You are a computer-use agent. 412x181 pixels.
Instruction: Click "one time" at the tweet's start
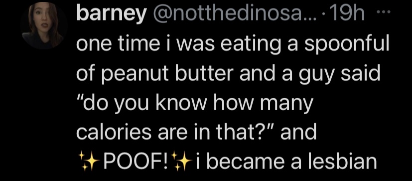(x=116, y=45)
